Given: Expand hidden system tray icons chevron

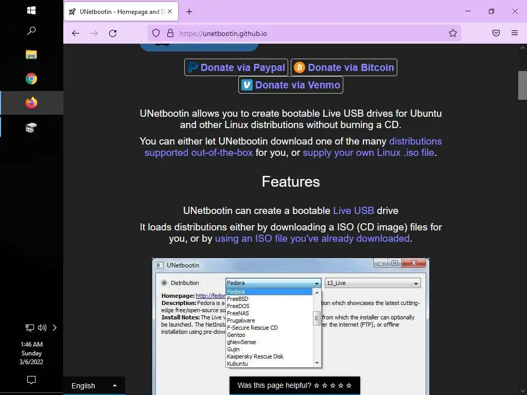Looking at the screenshot, I should pyautogui.click(x=55, y=328).
